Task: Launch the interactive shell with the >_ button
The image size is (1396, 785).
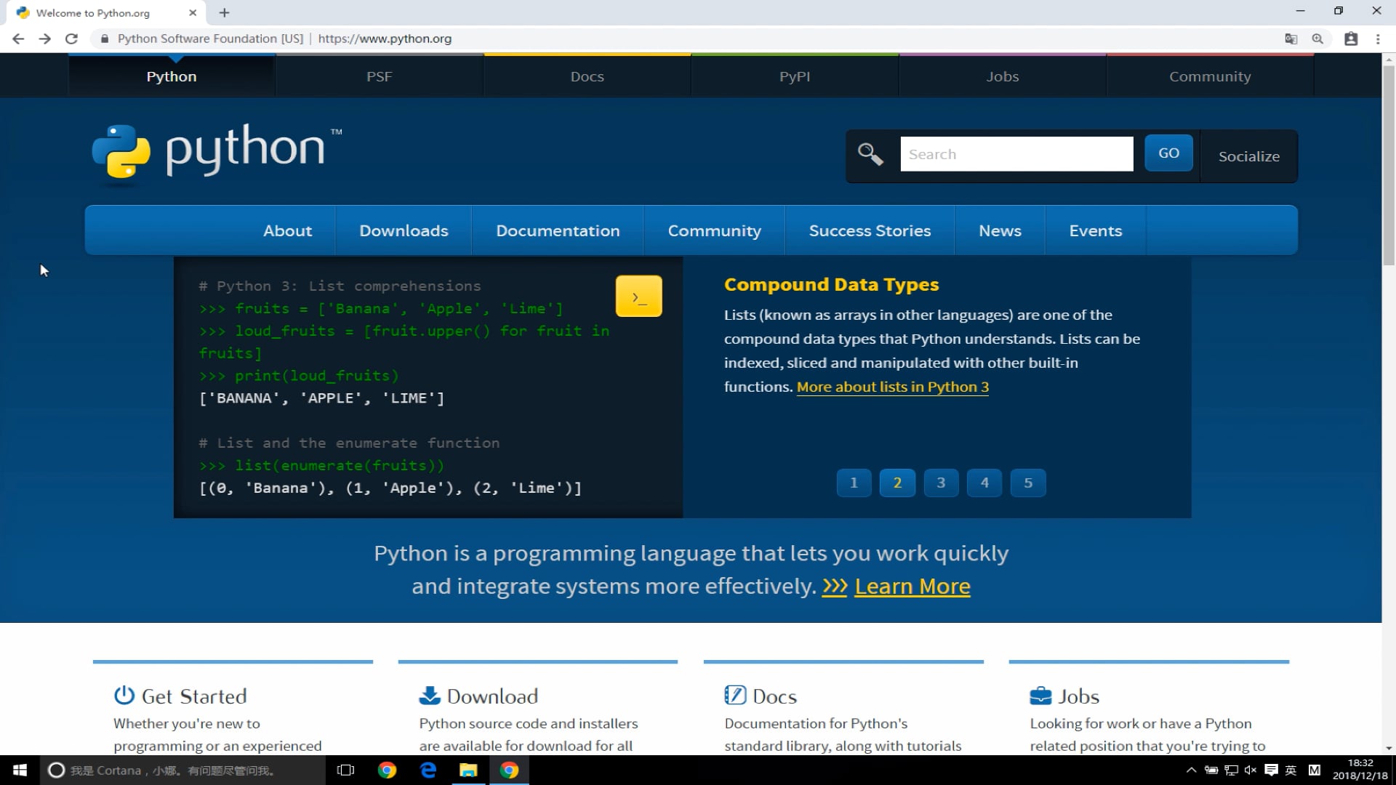Action: tap(638, 296)
